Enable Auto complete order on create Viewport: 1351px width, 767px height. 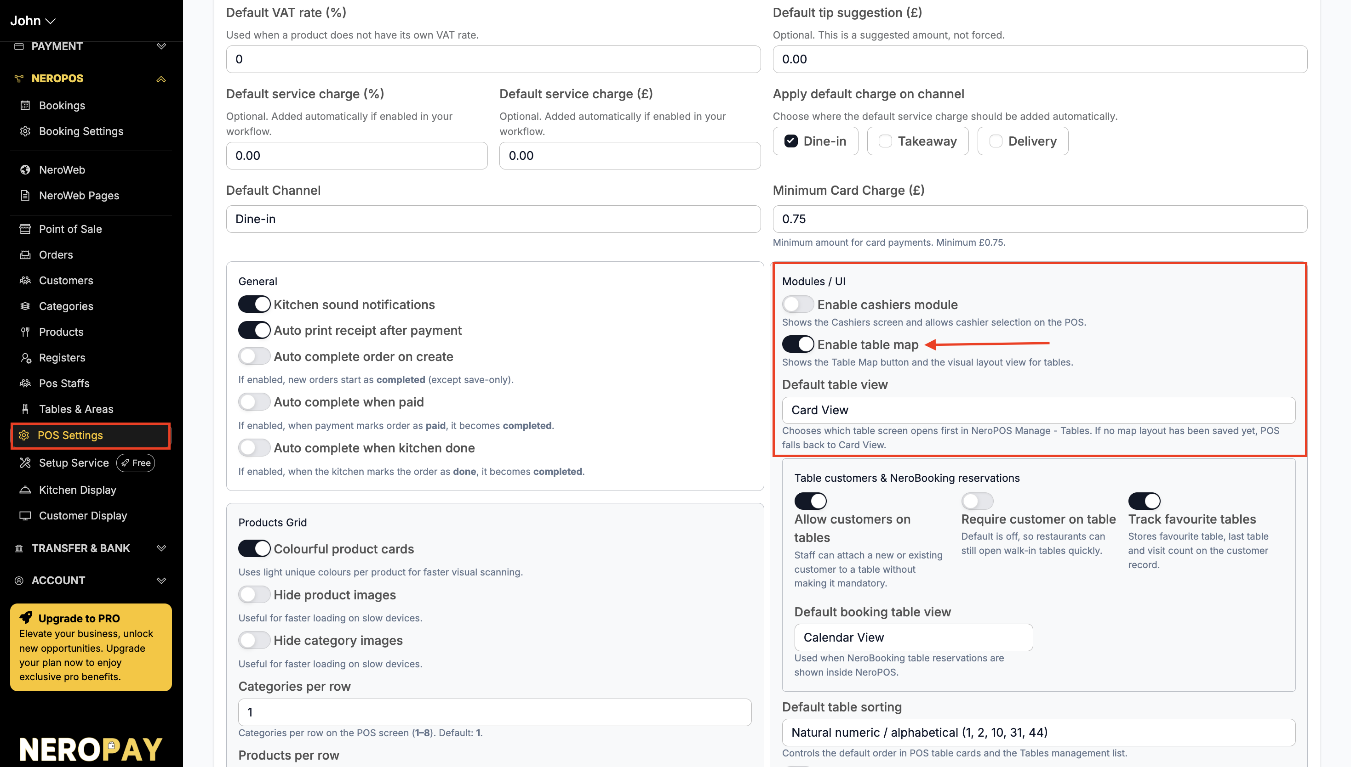(254, 357)
